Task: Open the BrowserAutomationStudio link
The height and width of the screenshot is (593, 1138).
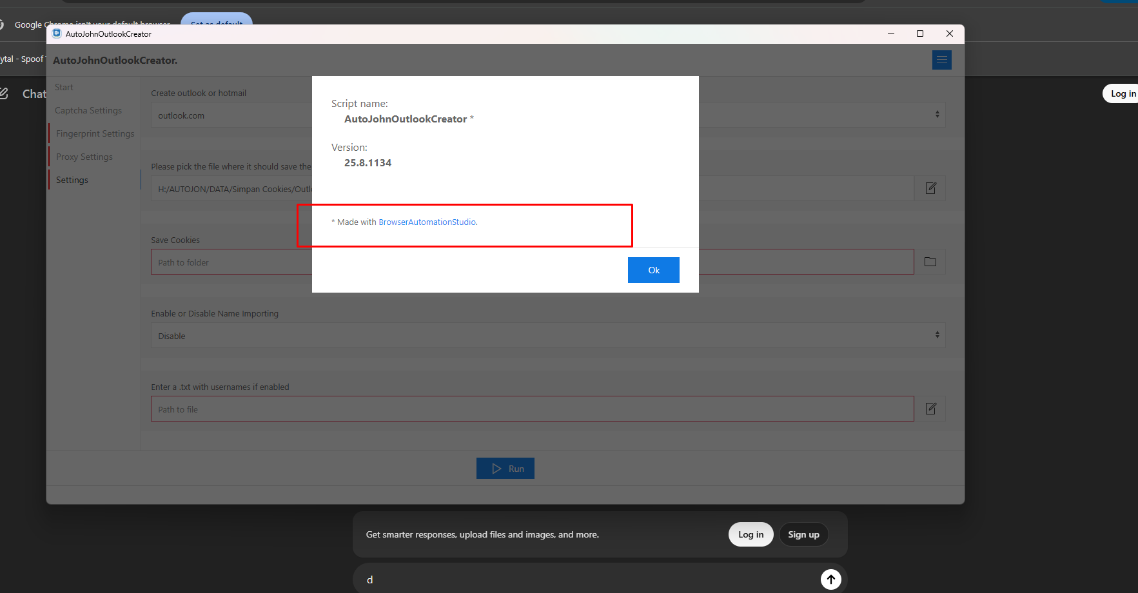Action: (427, 221)
